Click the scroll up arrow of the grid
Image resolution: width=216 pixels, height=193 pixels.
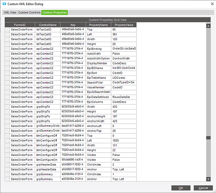[x=208, y=26]
